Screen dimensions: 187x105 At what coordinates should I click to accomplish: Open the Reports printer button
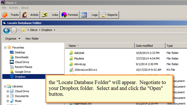(x=109, y=15)
